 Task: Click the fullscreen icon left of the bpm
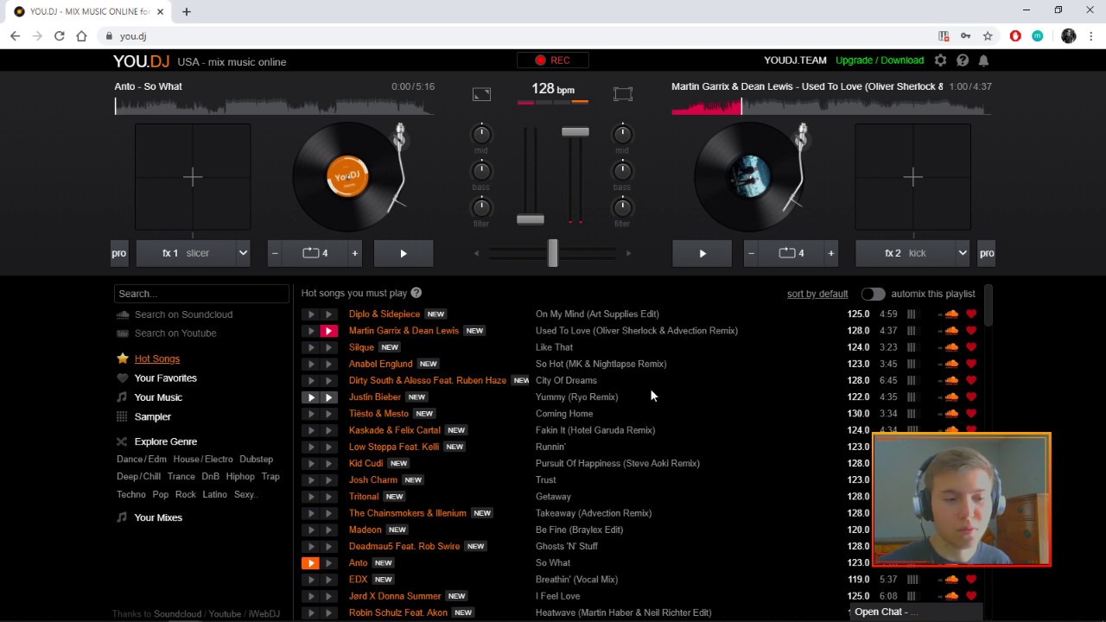click(x=481, y=94)
